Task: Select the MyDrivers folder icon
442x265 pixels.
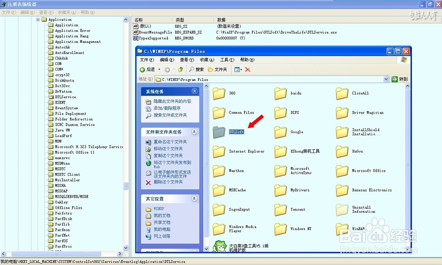Action: (281, 191)
